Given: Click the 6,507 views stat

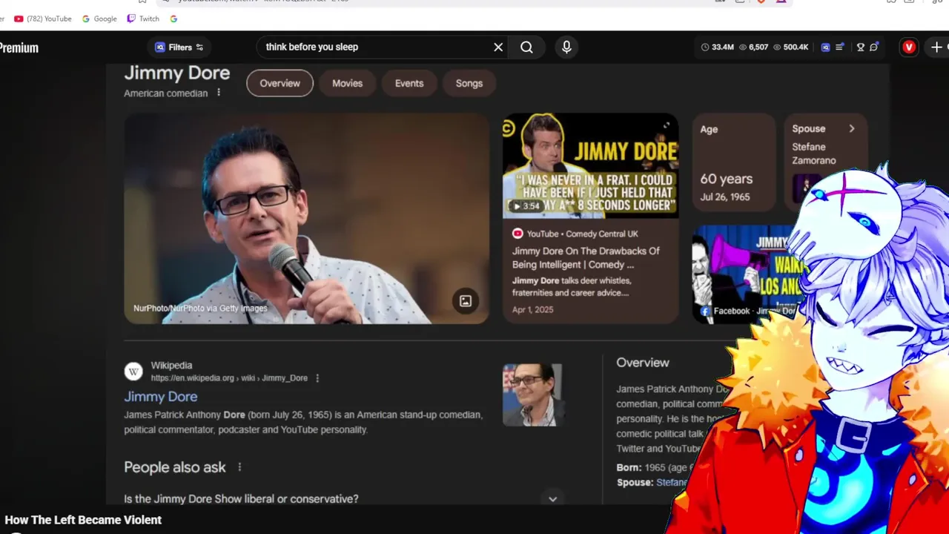Looking at the screenshot, I should 753,47.
